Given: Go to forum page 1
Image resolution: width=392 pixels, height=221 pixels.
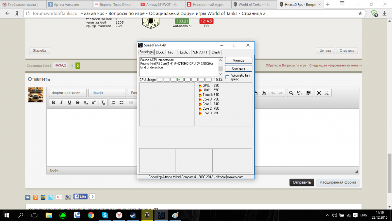Looking at the screenshot, I should (72, 65).
